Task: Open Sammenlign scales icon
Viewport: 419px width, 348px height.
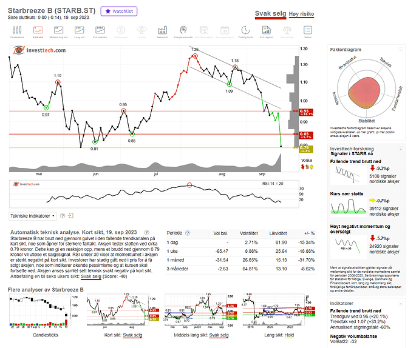Action: coord(287,32)
